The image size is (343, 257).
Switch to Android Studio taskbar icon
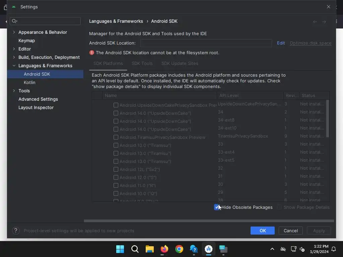(208, 249)
